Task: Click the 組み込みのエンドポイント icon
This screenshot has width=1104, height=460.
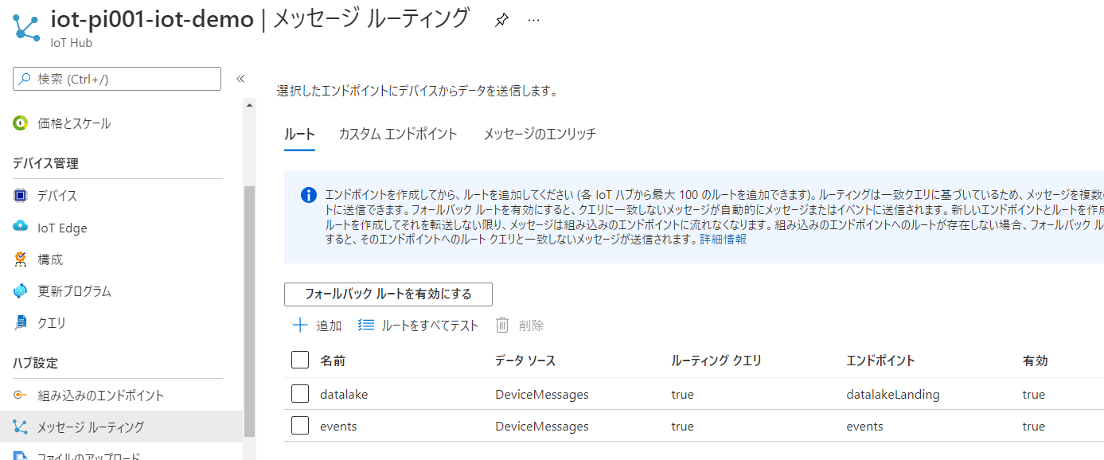Action: pos(21,396)
